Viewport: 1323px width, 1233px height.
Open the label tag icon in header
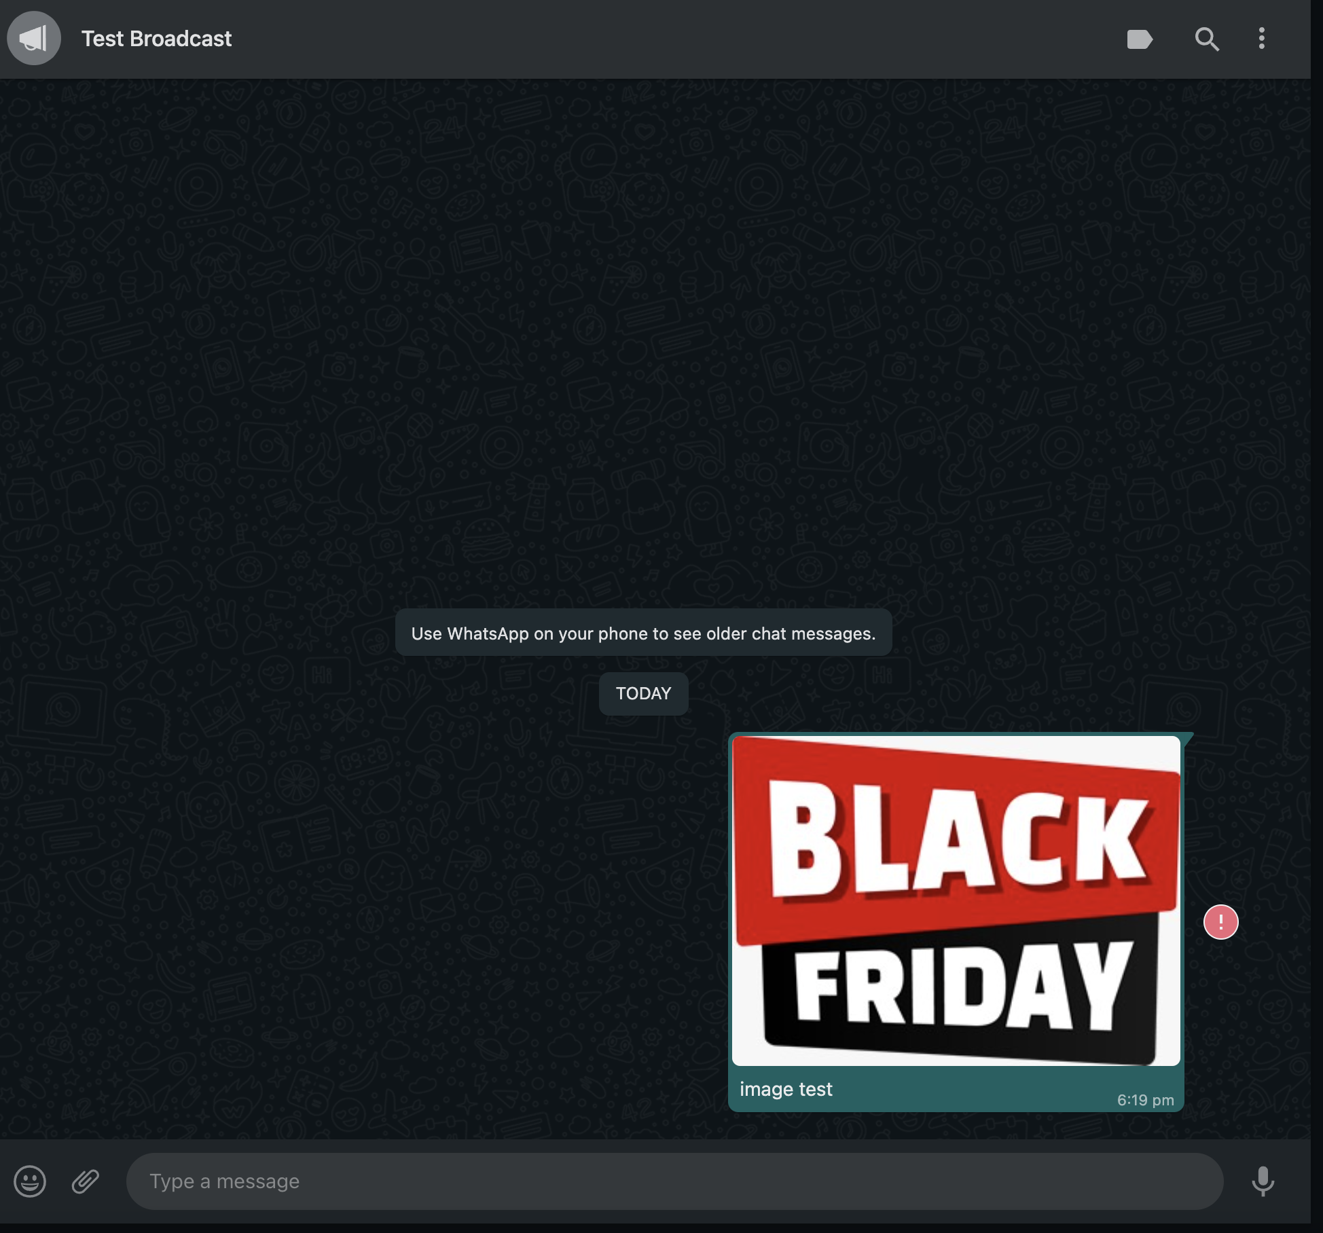click(1139, 39)
